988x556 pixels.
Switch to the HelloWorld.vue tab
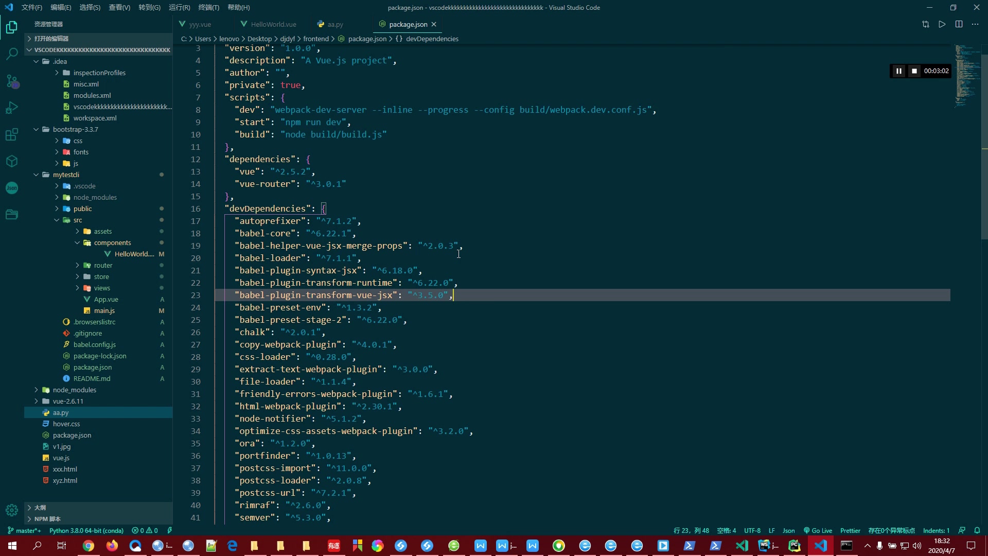click(273, 24)
